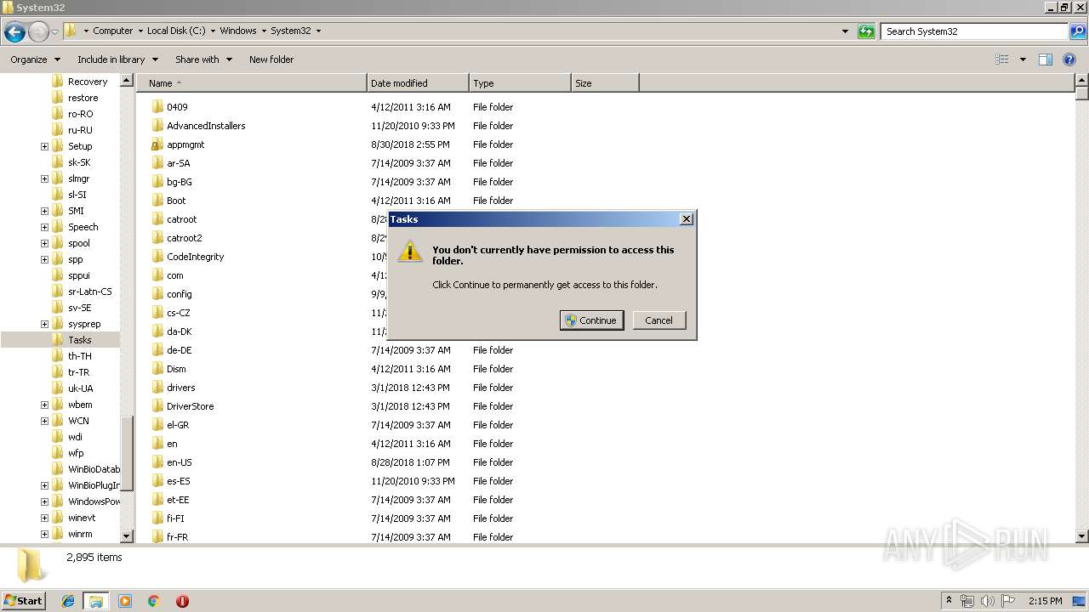Open Internet Explorer from the taskbar
1089x612 pixels.
point(68,601)
